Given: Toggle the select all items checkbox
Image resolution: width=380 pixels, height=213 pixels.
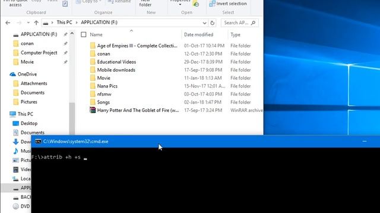Looking at the screenshot, I should click(84, 34).
